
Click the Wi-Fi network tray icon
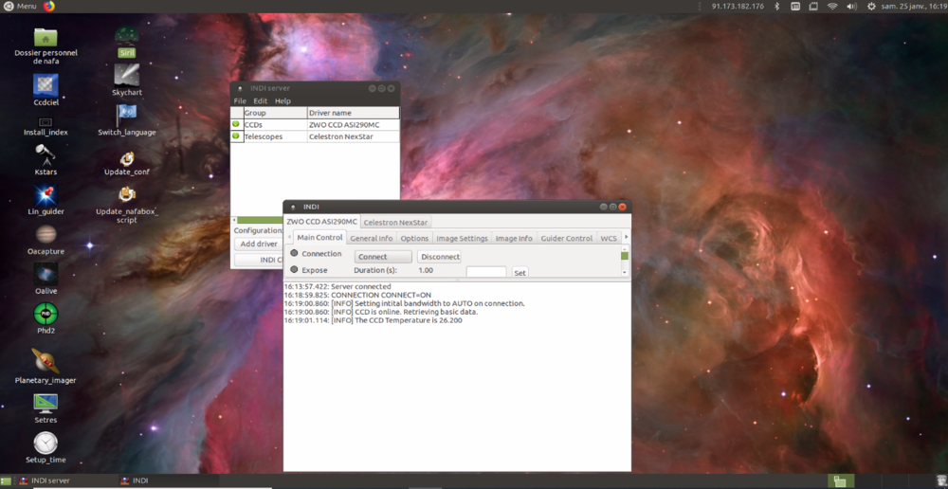coord(832,6)
